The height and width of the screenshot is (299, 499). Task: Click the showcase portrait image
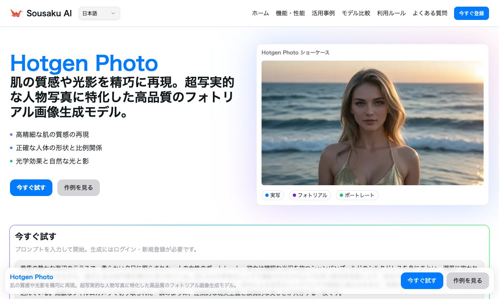372,123
